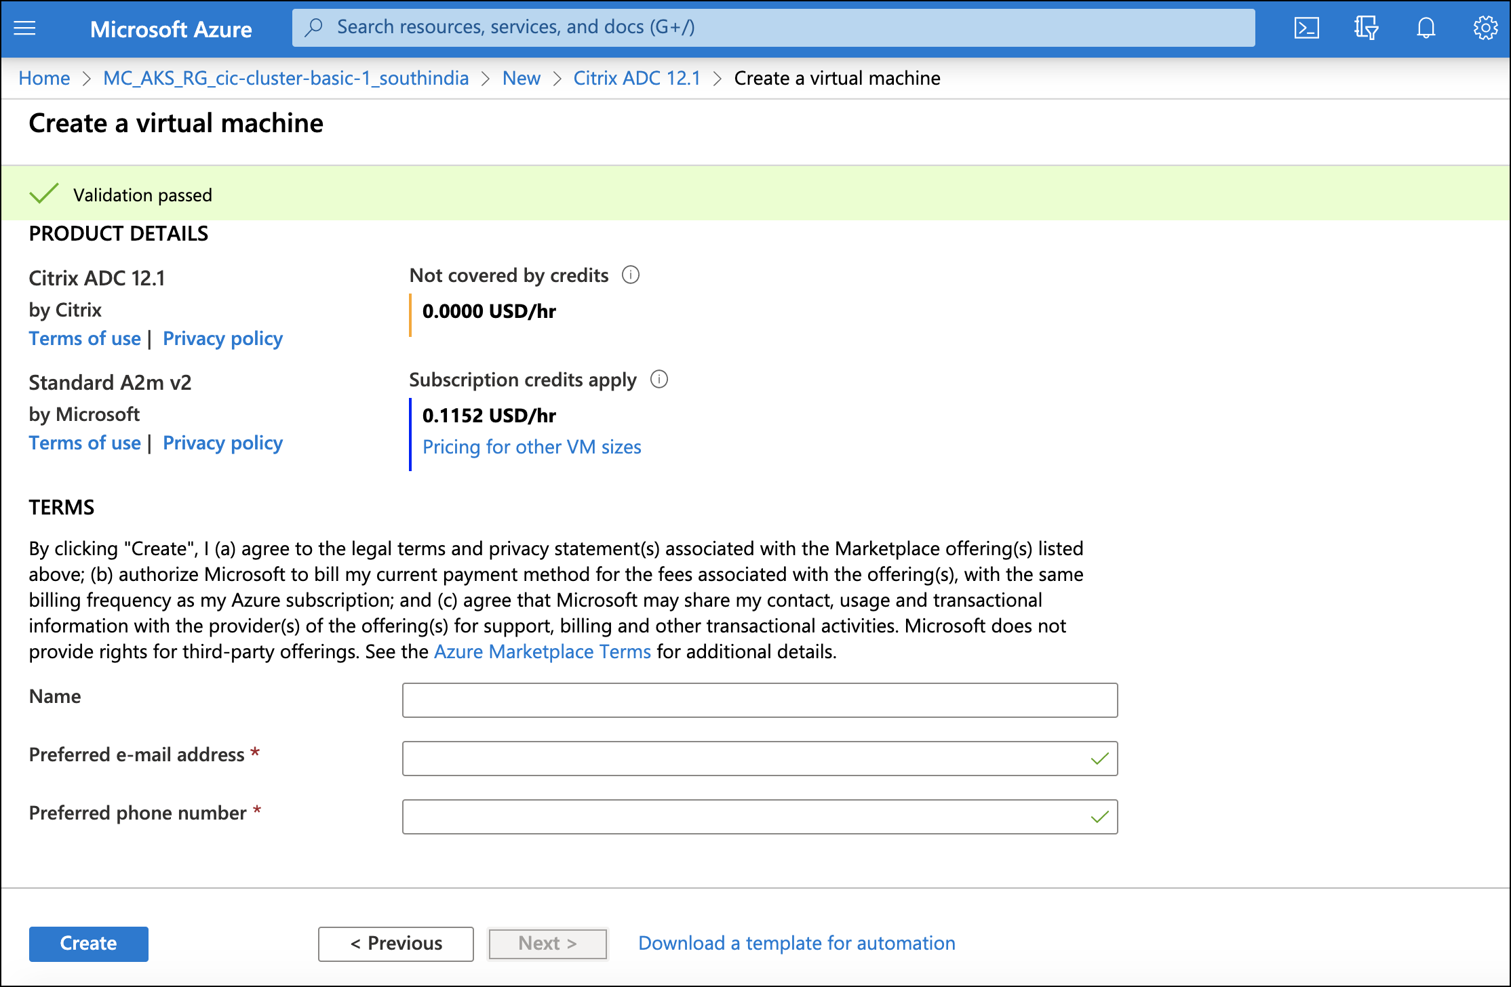Click the search magnifier icon
Screen dimensions: 1511x987
(313, 27)
